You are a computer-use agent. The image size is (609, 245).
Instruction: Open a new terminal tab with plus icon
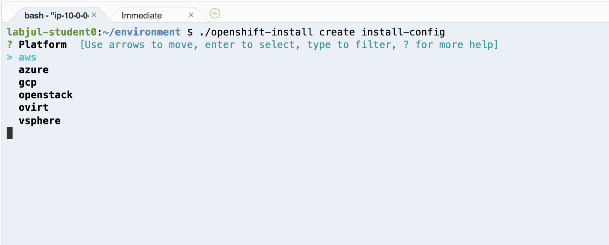pyautogui.click(x=215, y=14)
